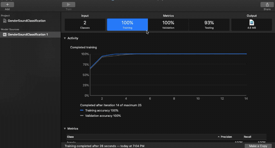The height and width of the screenshot is (148, 275).
Task: Click the Add plus icon
Action: (7, 5)
